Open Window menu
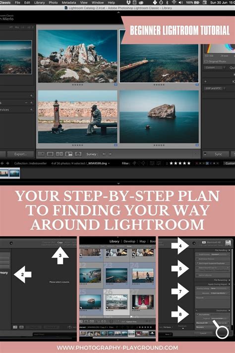The height and width of the screenshot is (353, 235). coord(98,2)
